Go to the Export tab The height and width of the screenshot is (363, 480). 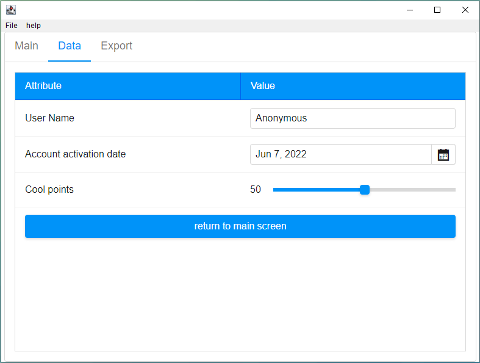click(116, 46)
